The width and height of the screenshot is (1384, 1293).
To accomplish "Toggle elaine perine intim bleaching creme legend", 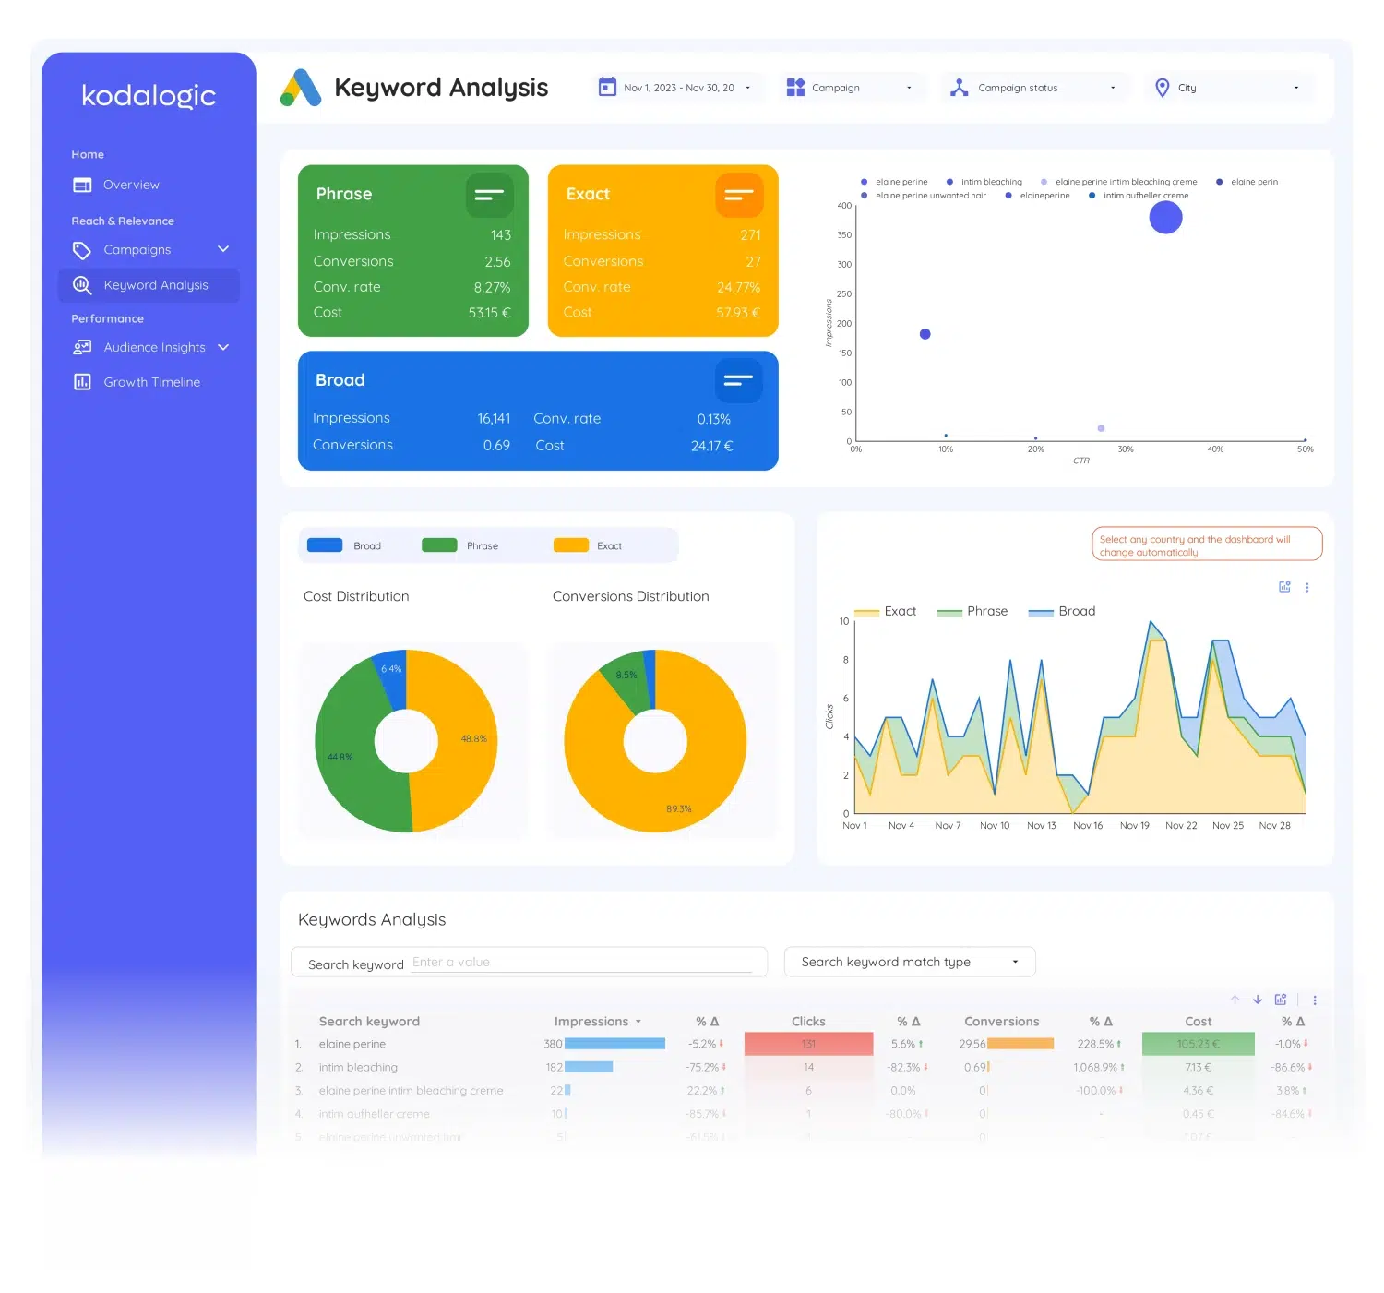I will click(1119, 182).
